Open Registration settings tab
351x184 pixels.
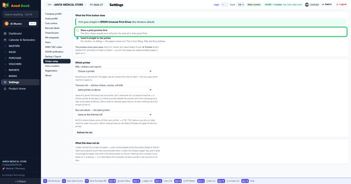(57, 71)
